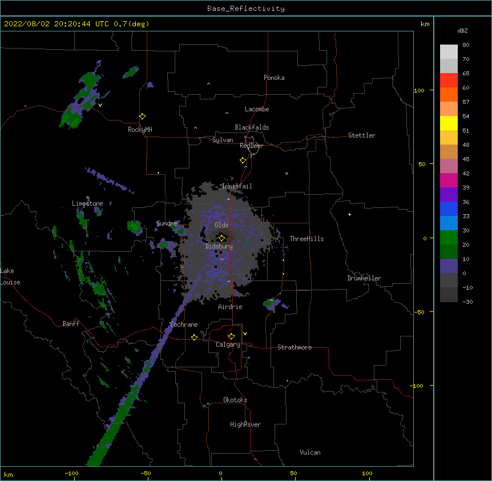Screen dimensions: 492x481
Task: Click the yellow diamond marker south of RedDeer
Action: [x=243, y=161]
